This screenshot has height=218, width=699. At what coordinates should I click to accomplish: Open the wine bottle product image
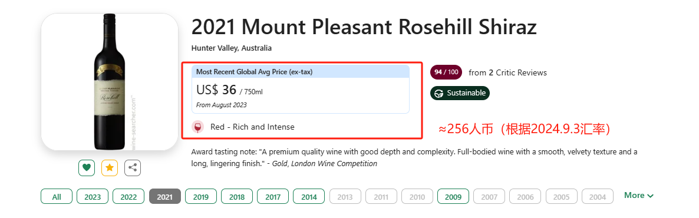pos(110,81)
